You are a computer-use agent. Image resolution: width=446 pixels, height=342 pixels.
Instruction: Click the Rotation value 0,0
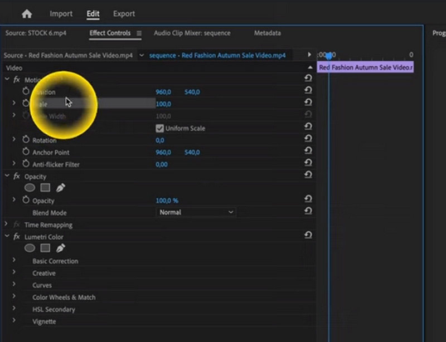pos(160,140)
